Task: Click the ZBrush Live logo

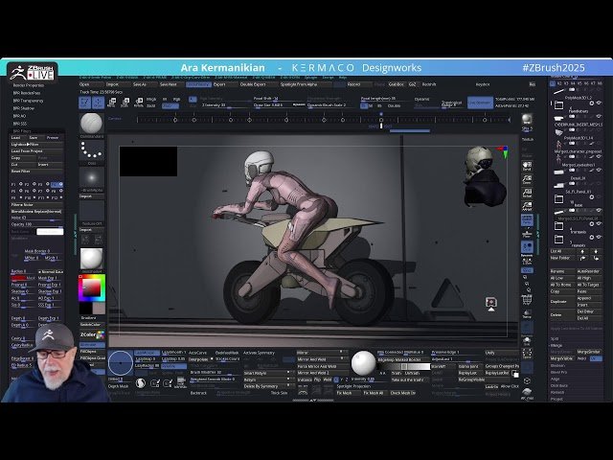Action: [33, 72]
